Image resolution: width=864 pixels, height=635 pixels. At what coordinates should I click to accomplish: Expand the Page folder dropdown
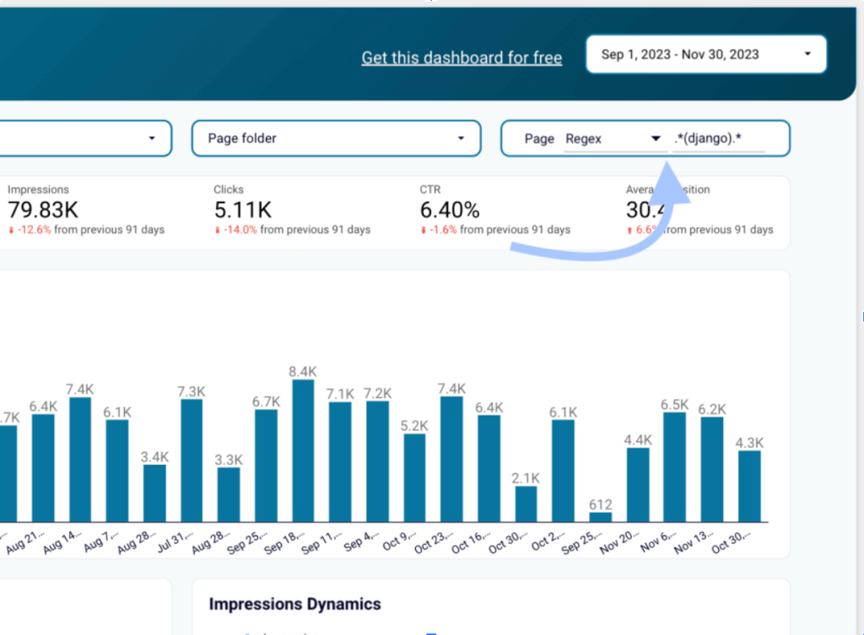(336, 138)
